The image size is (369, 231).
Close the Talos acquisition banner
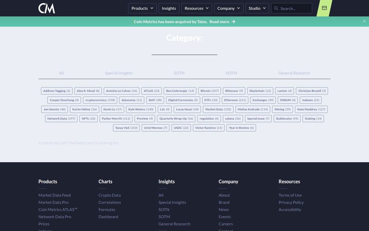point(364,21)
